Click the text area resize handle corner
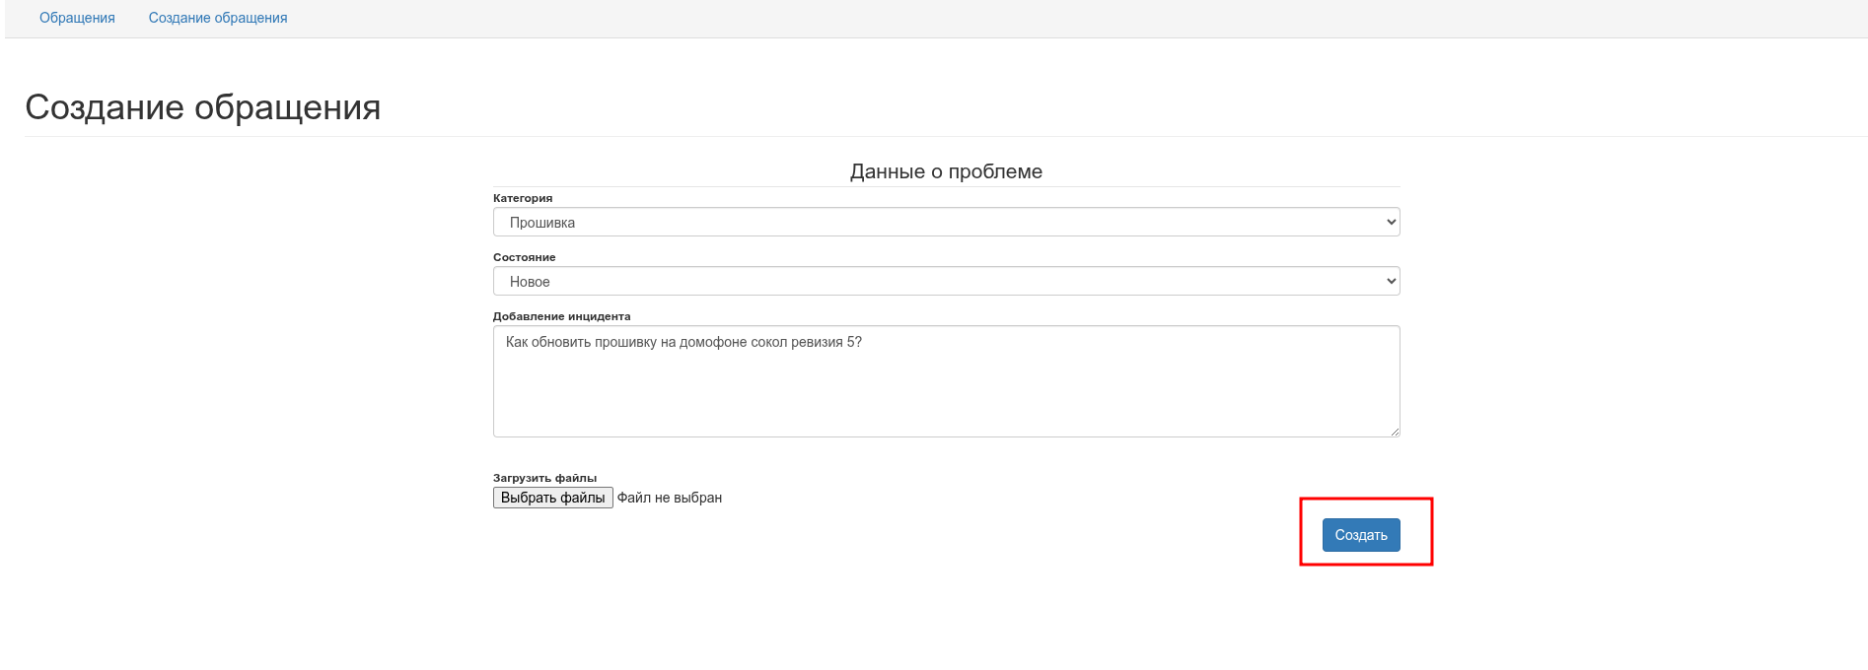 [x=1395, y=432]
